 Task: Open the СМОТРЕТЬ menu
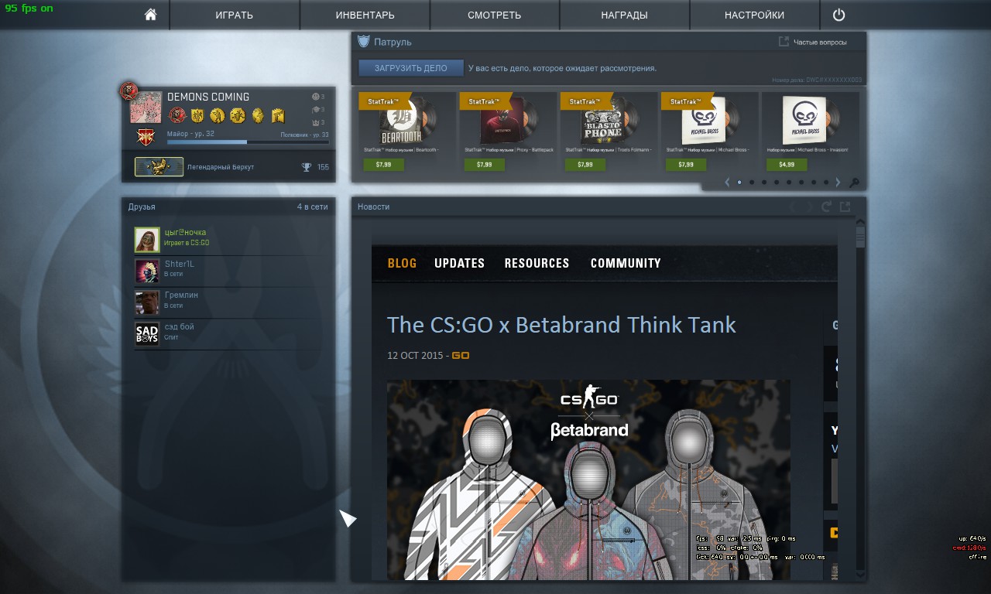(494, 15)
